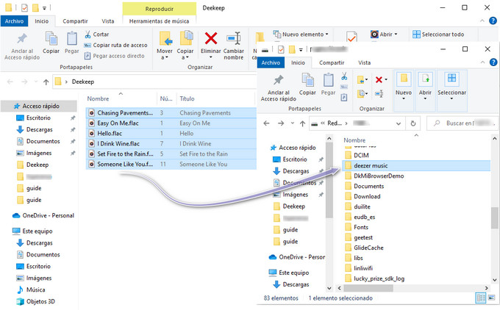Click Copiar icon in front window
This screenshot has height=310, width=500.
point(307,79)
